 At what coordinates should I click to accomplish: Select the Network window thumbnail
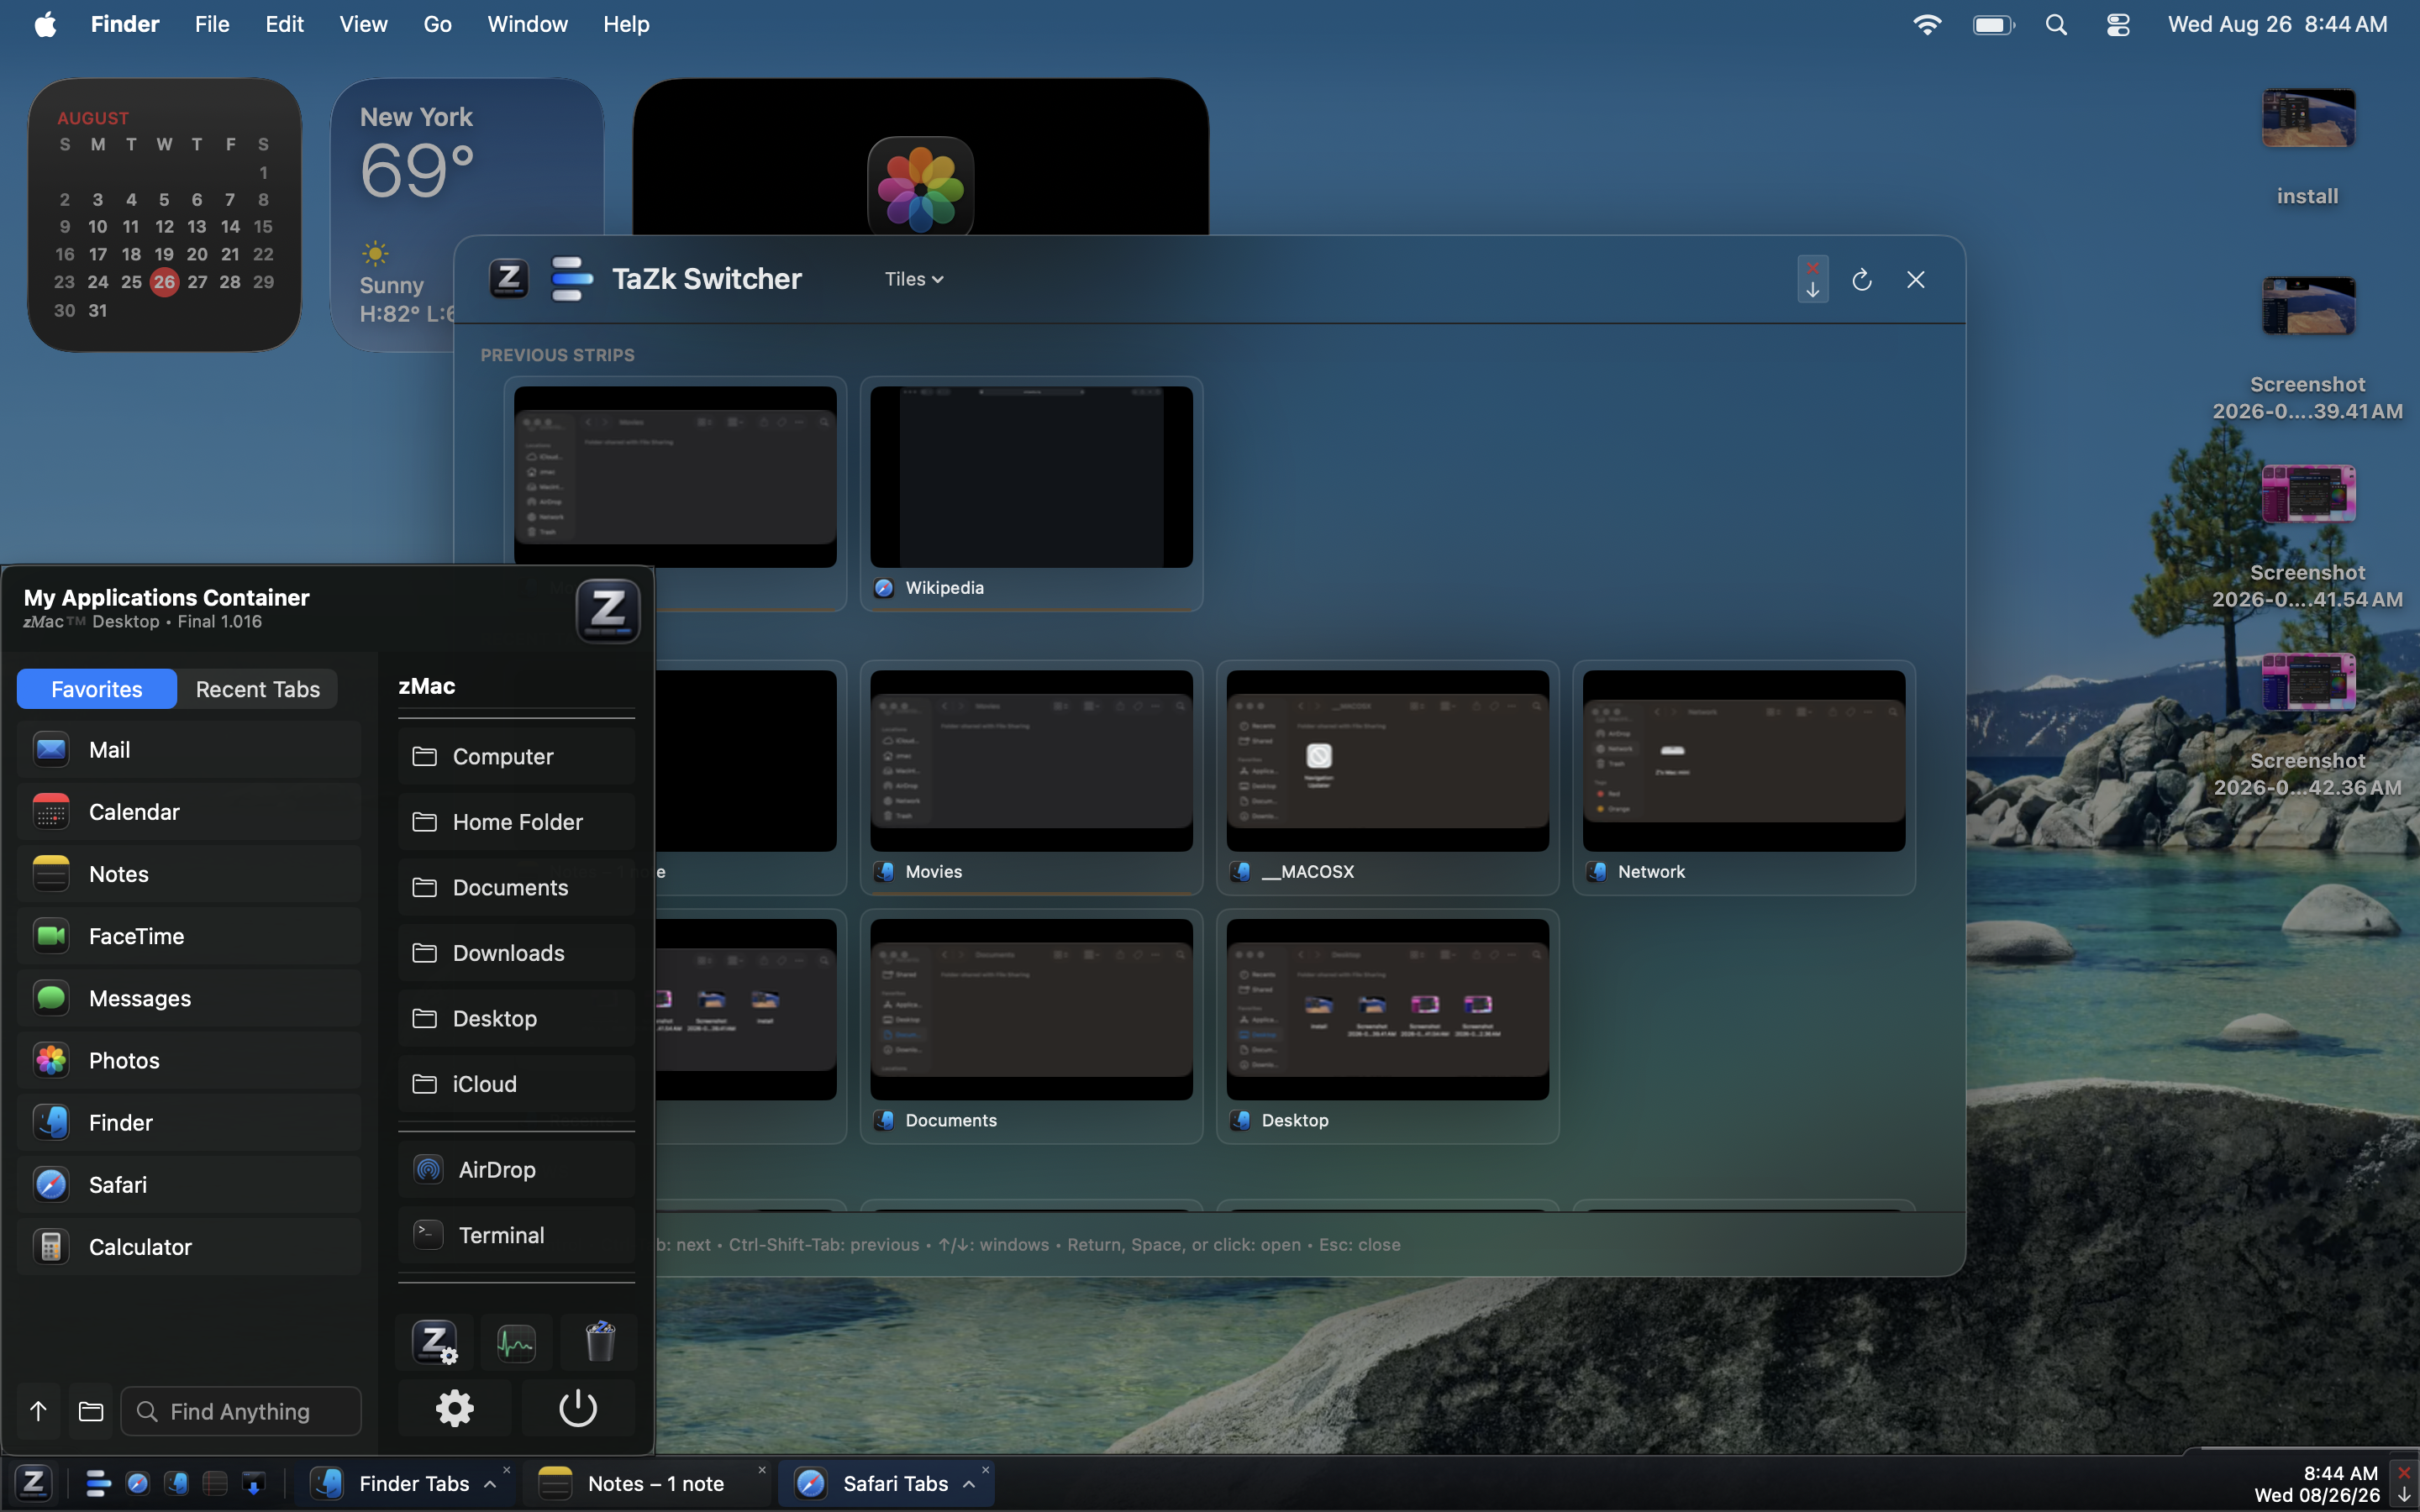[1743, 778]
